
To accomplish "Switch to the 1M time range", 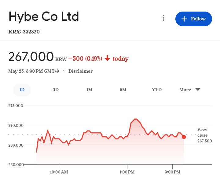I will 89,90.
